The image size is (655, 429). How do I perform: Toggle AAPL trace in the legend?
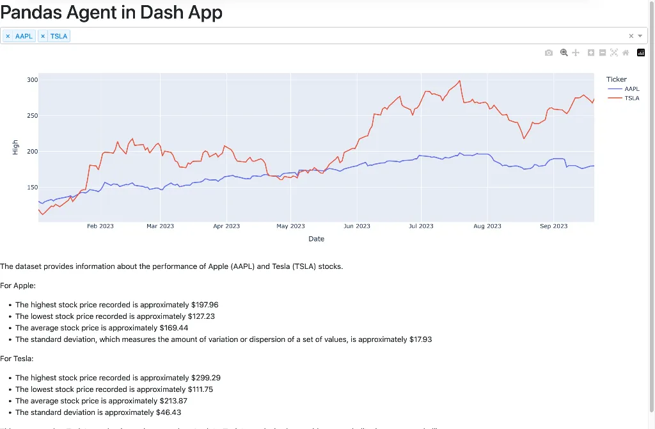coord(631,89)
